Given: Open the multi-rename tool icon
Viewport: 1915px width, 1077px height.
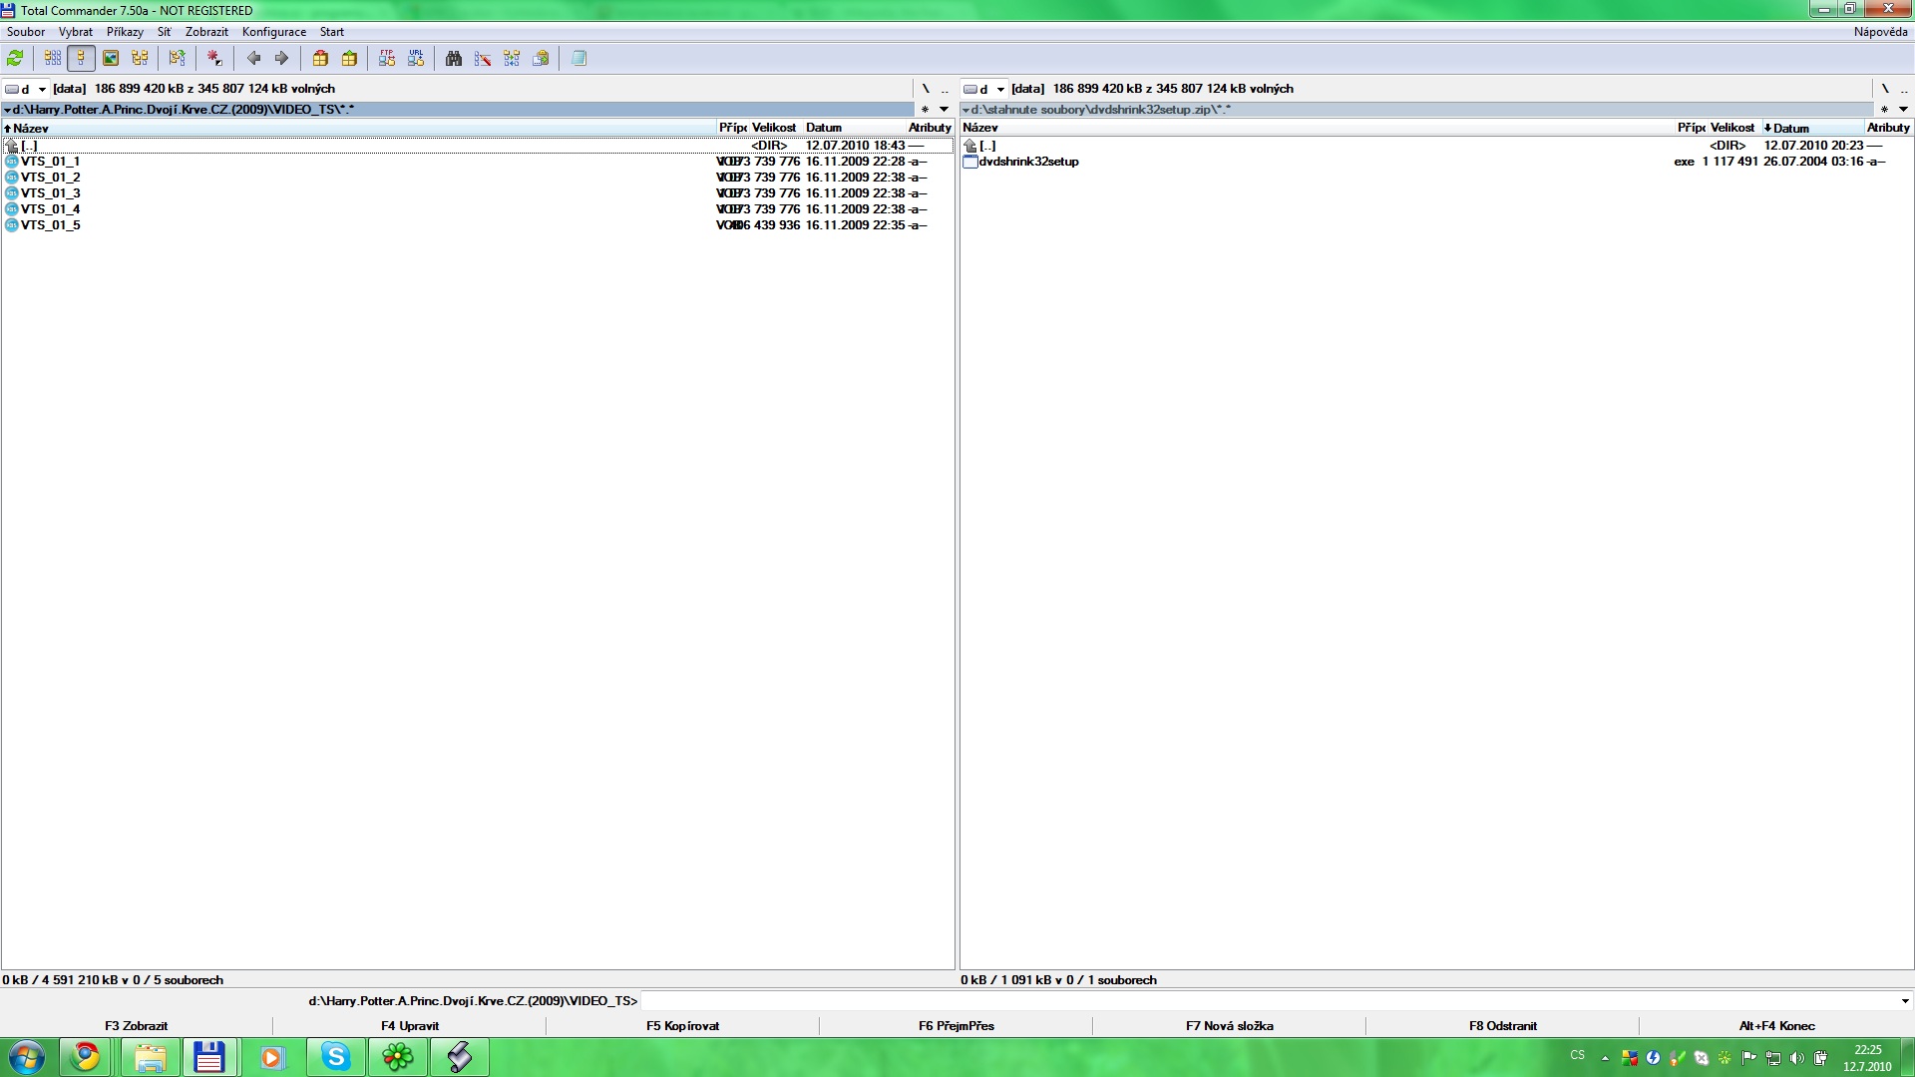Looking at the screenshot, I should [x=483, y=59].
